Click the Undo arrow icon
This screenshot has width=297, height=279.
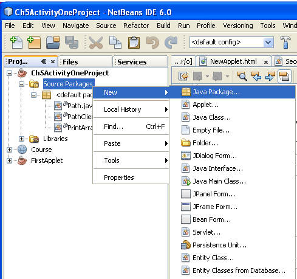click(152, 43)
